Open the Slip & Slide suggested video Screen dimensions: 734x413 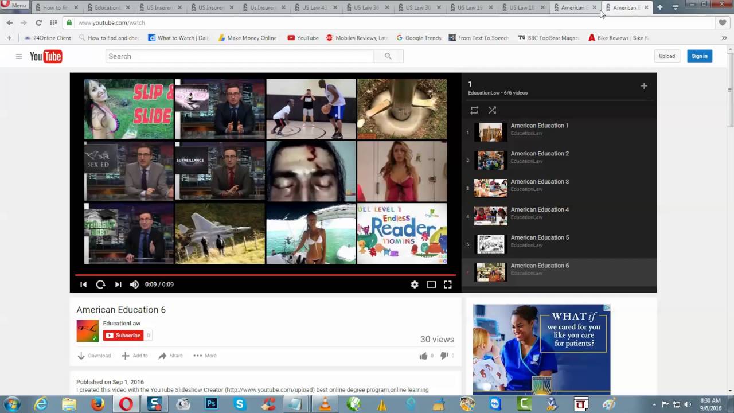click(129, 109)
